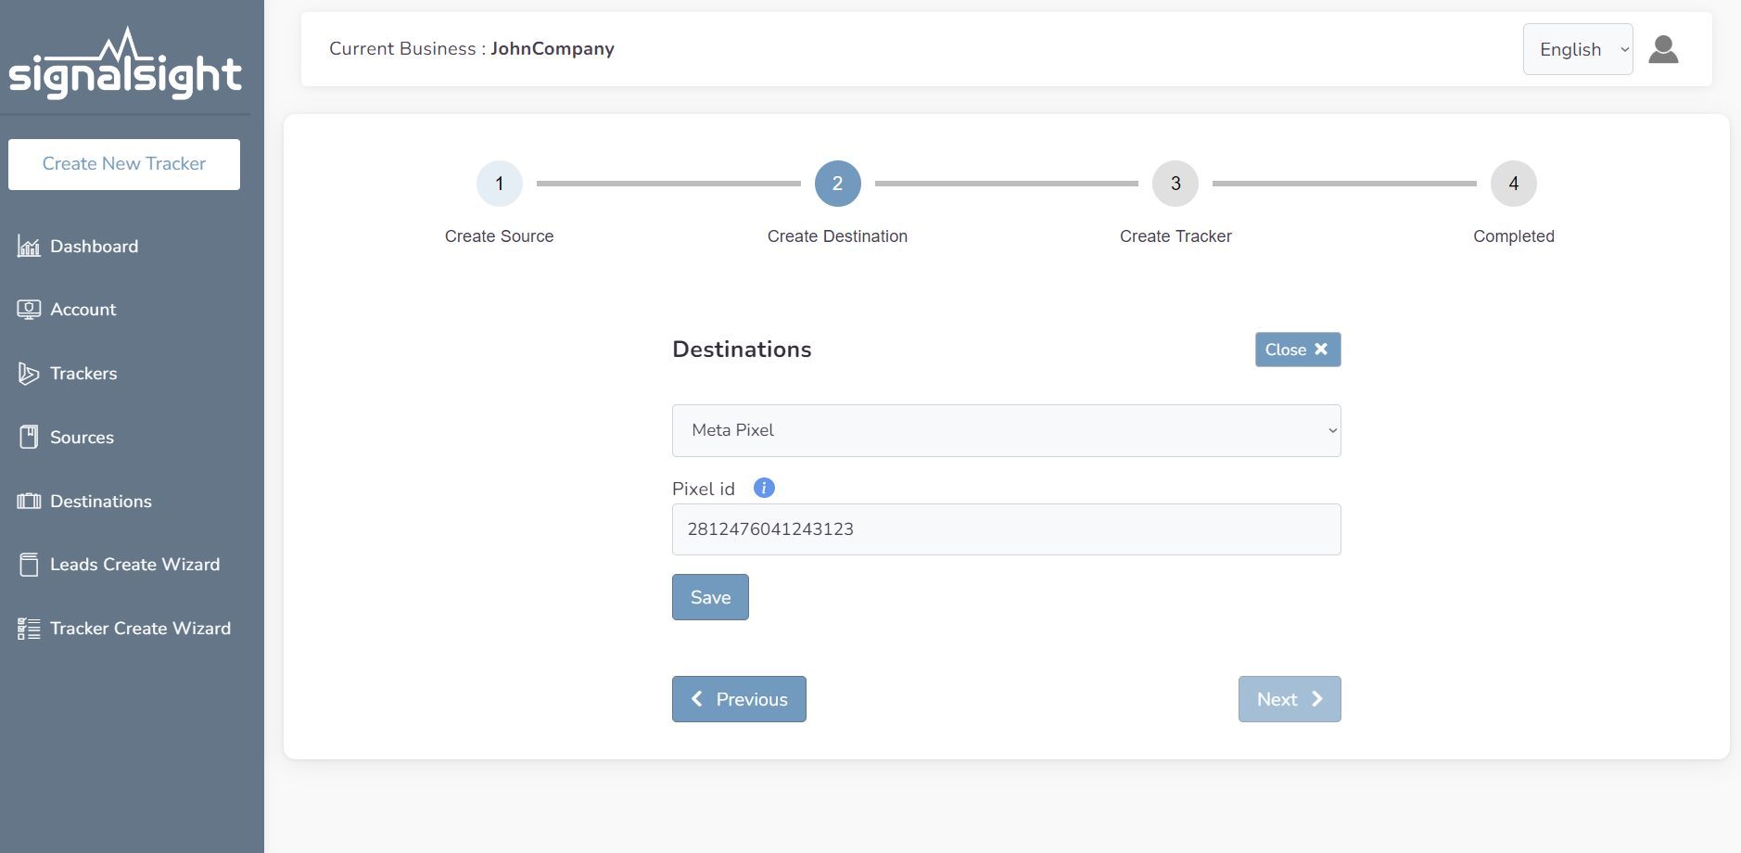Viewport: 1741px width, 853px height.
Task: Open Destinations menu item
Action: coord(100,502)
